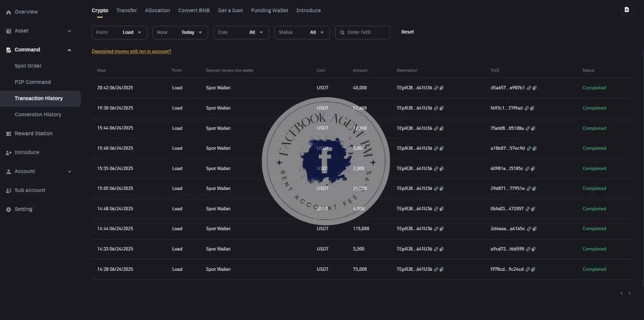This screenshot has width=644, height=320.
Task: Click the TxID search magnifier icon
Action: [342, 33]
